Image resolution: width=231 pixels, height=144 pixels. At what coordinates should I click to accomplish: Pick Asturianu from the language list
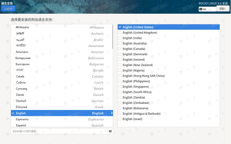[x=61, y=52]
